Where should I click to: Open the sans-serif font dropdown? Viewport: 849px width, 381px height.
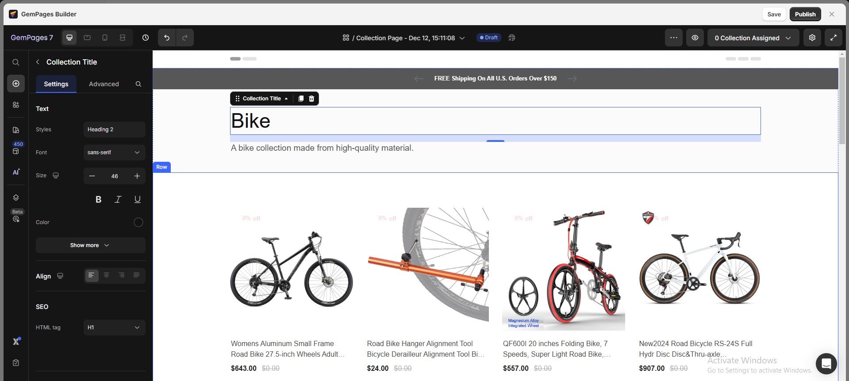114,152
